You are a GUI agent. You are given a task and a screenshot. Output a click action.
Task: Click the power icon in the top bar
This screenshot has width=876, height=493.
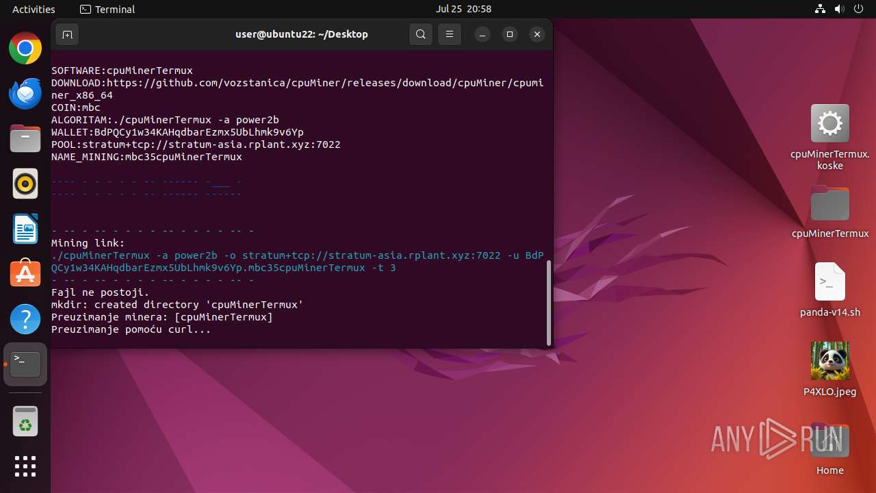point(859,9)
